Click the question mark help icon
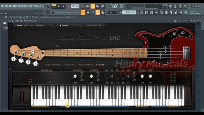This screenshot has height=115, width=204. (x=185, y=6)
